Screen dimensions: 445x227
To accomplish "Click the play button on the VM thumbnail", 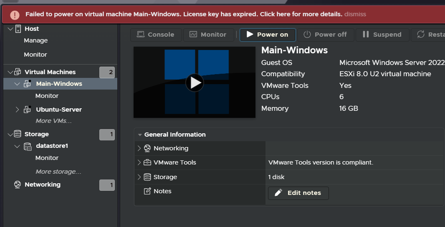I will pos(195,82).
